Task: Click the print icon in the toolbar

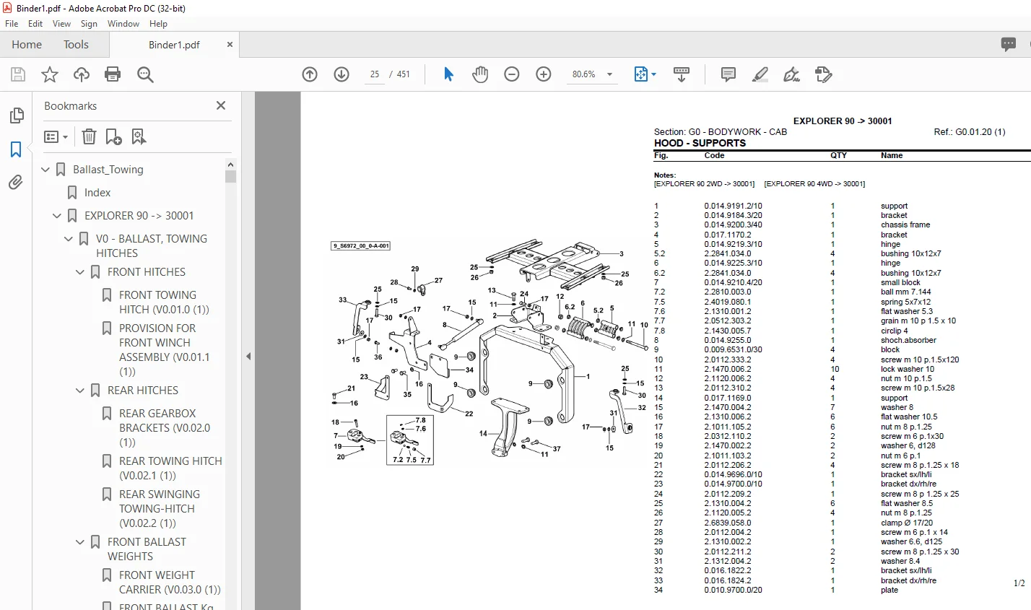Action: (113, 74)
